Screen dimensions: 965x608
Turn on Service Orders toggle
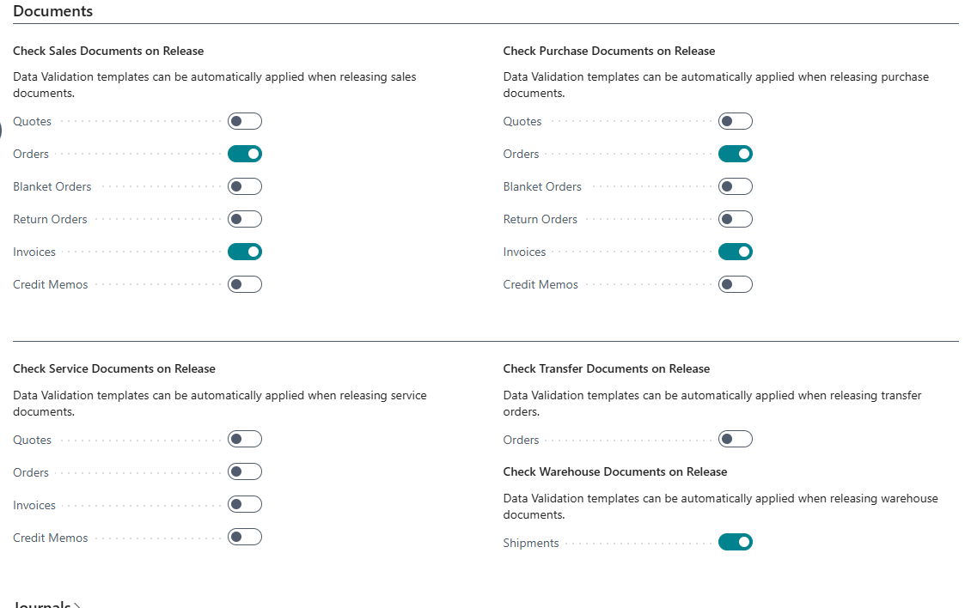click(245, 472)
